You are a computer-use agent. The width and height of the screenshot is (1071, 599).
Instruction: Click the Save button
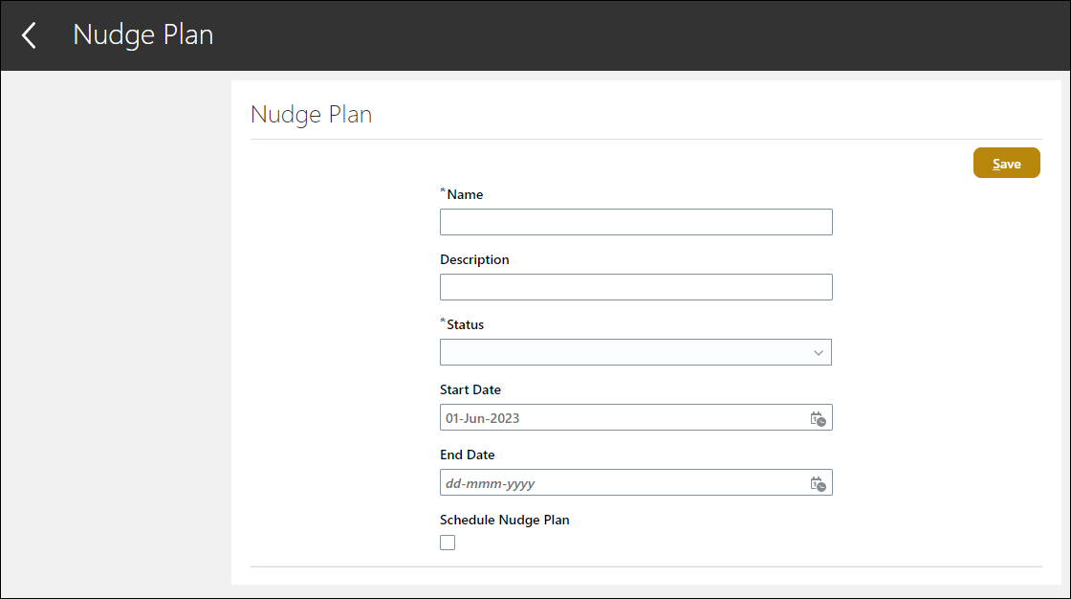point(1006,163)
